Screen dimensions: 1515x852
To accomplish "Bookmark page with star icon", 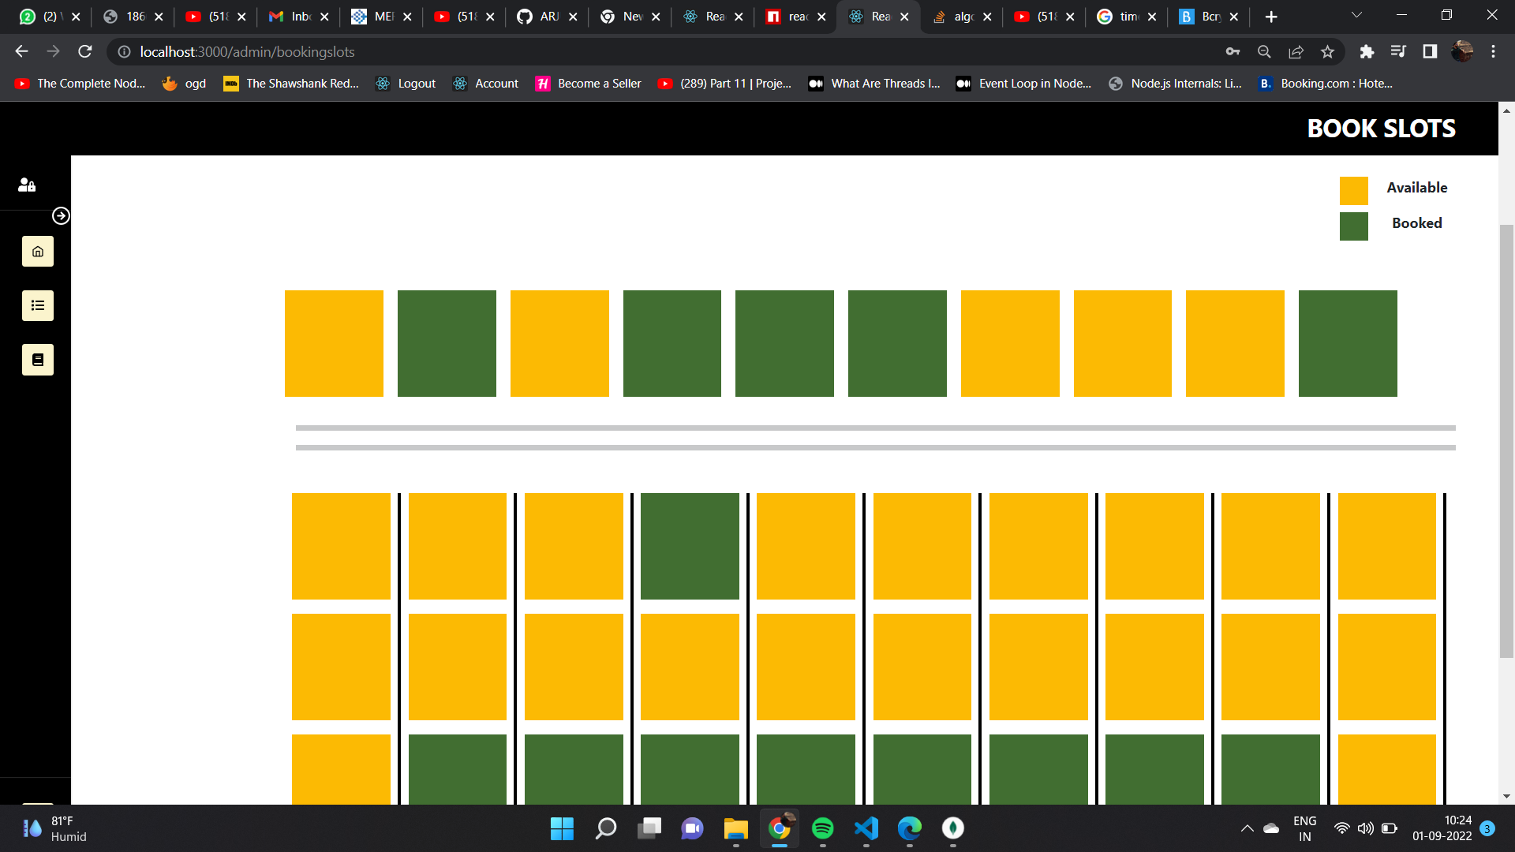I will [x=1327, y=52].
